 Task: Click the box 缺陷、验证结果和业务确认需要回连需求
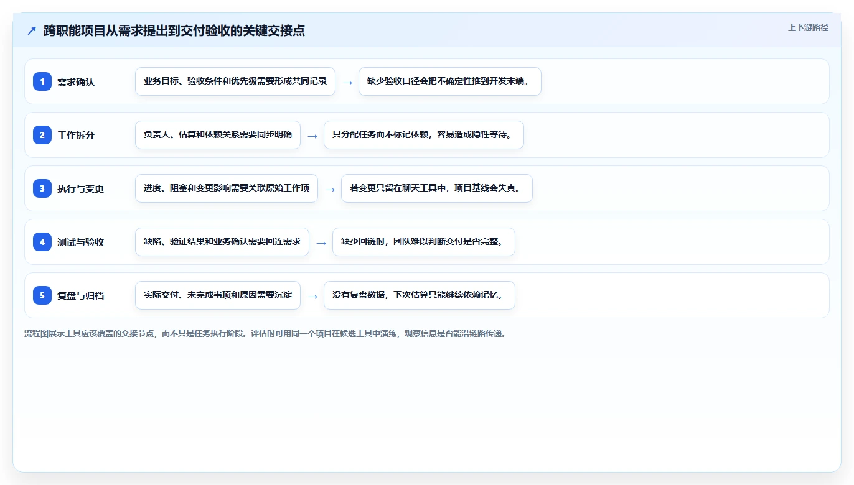point(222,242)
